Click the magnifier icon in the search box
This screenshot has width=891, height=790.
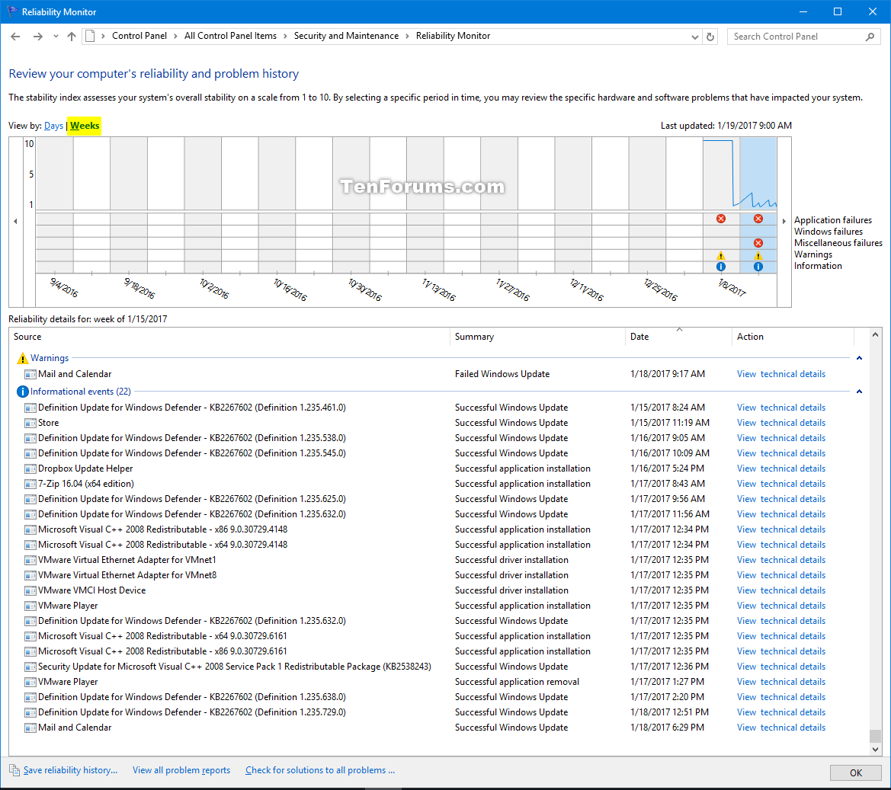tap(870, 36)
